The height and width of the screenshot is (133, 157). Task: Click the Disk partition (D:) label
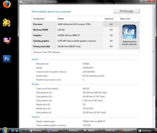click(x=44, y=96)
